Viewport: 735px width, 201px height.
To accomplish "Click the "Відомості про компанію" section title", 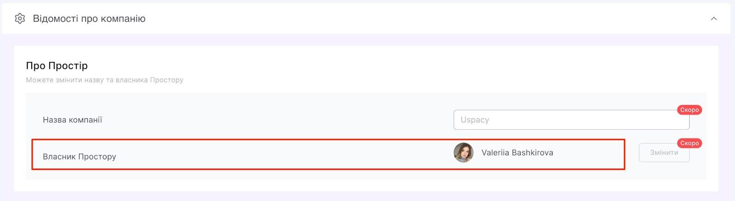I will (x=89, y=19).
